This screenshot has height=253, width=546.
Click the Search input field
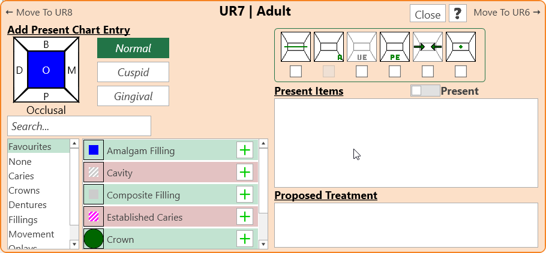pos(79,126)
